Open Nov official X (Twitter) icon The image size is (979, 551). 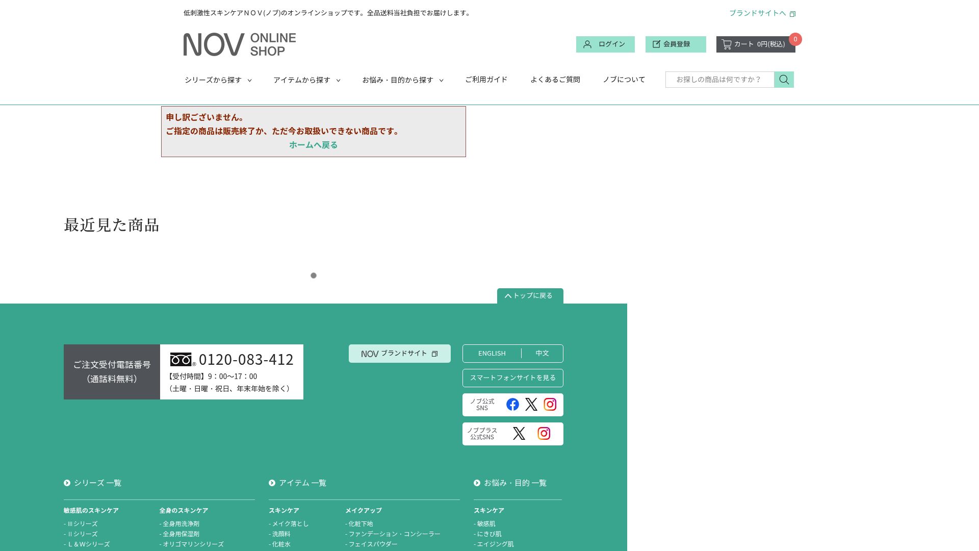pos(531,405)
